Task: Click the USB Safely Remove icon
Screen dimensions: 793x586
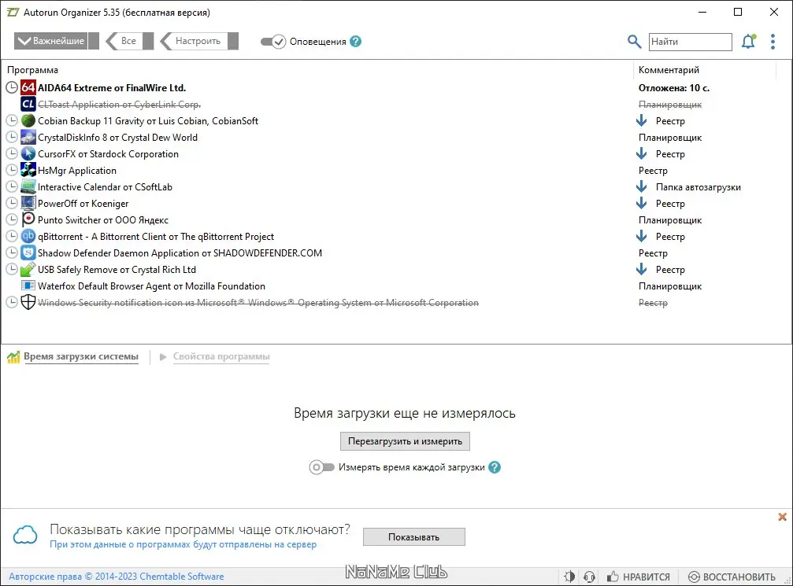Action: click(x=28, y=269)
